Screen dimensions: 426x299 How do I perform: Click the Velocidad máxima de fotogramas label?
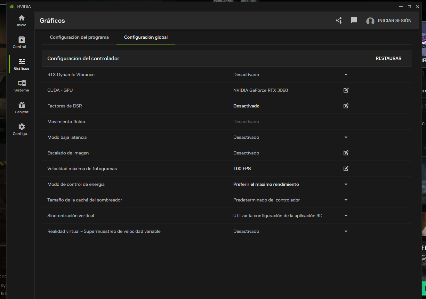82,169
